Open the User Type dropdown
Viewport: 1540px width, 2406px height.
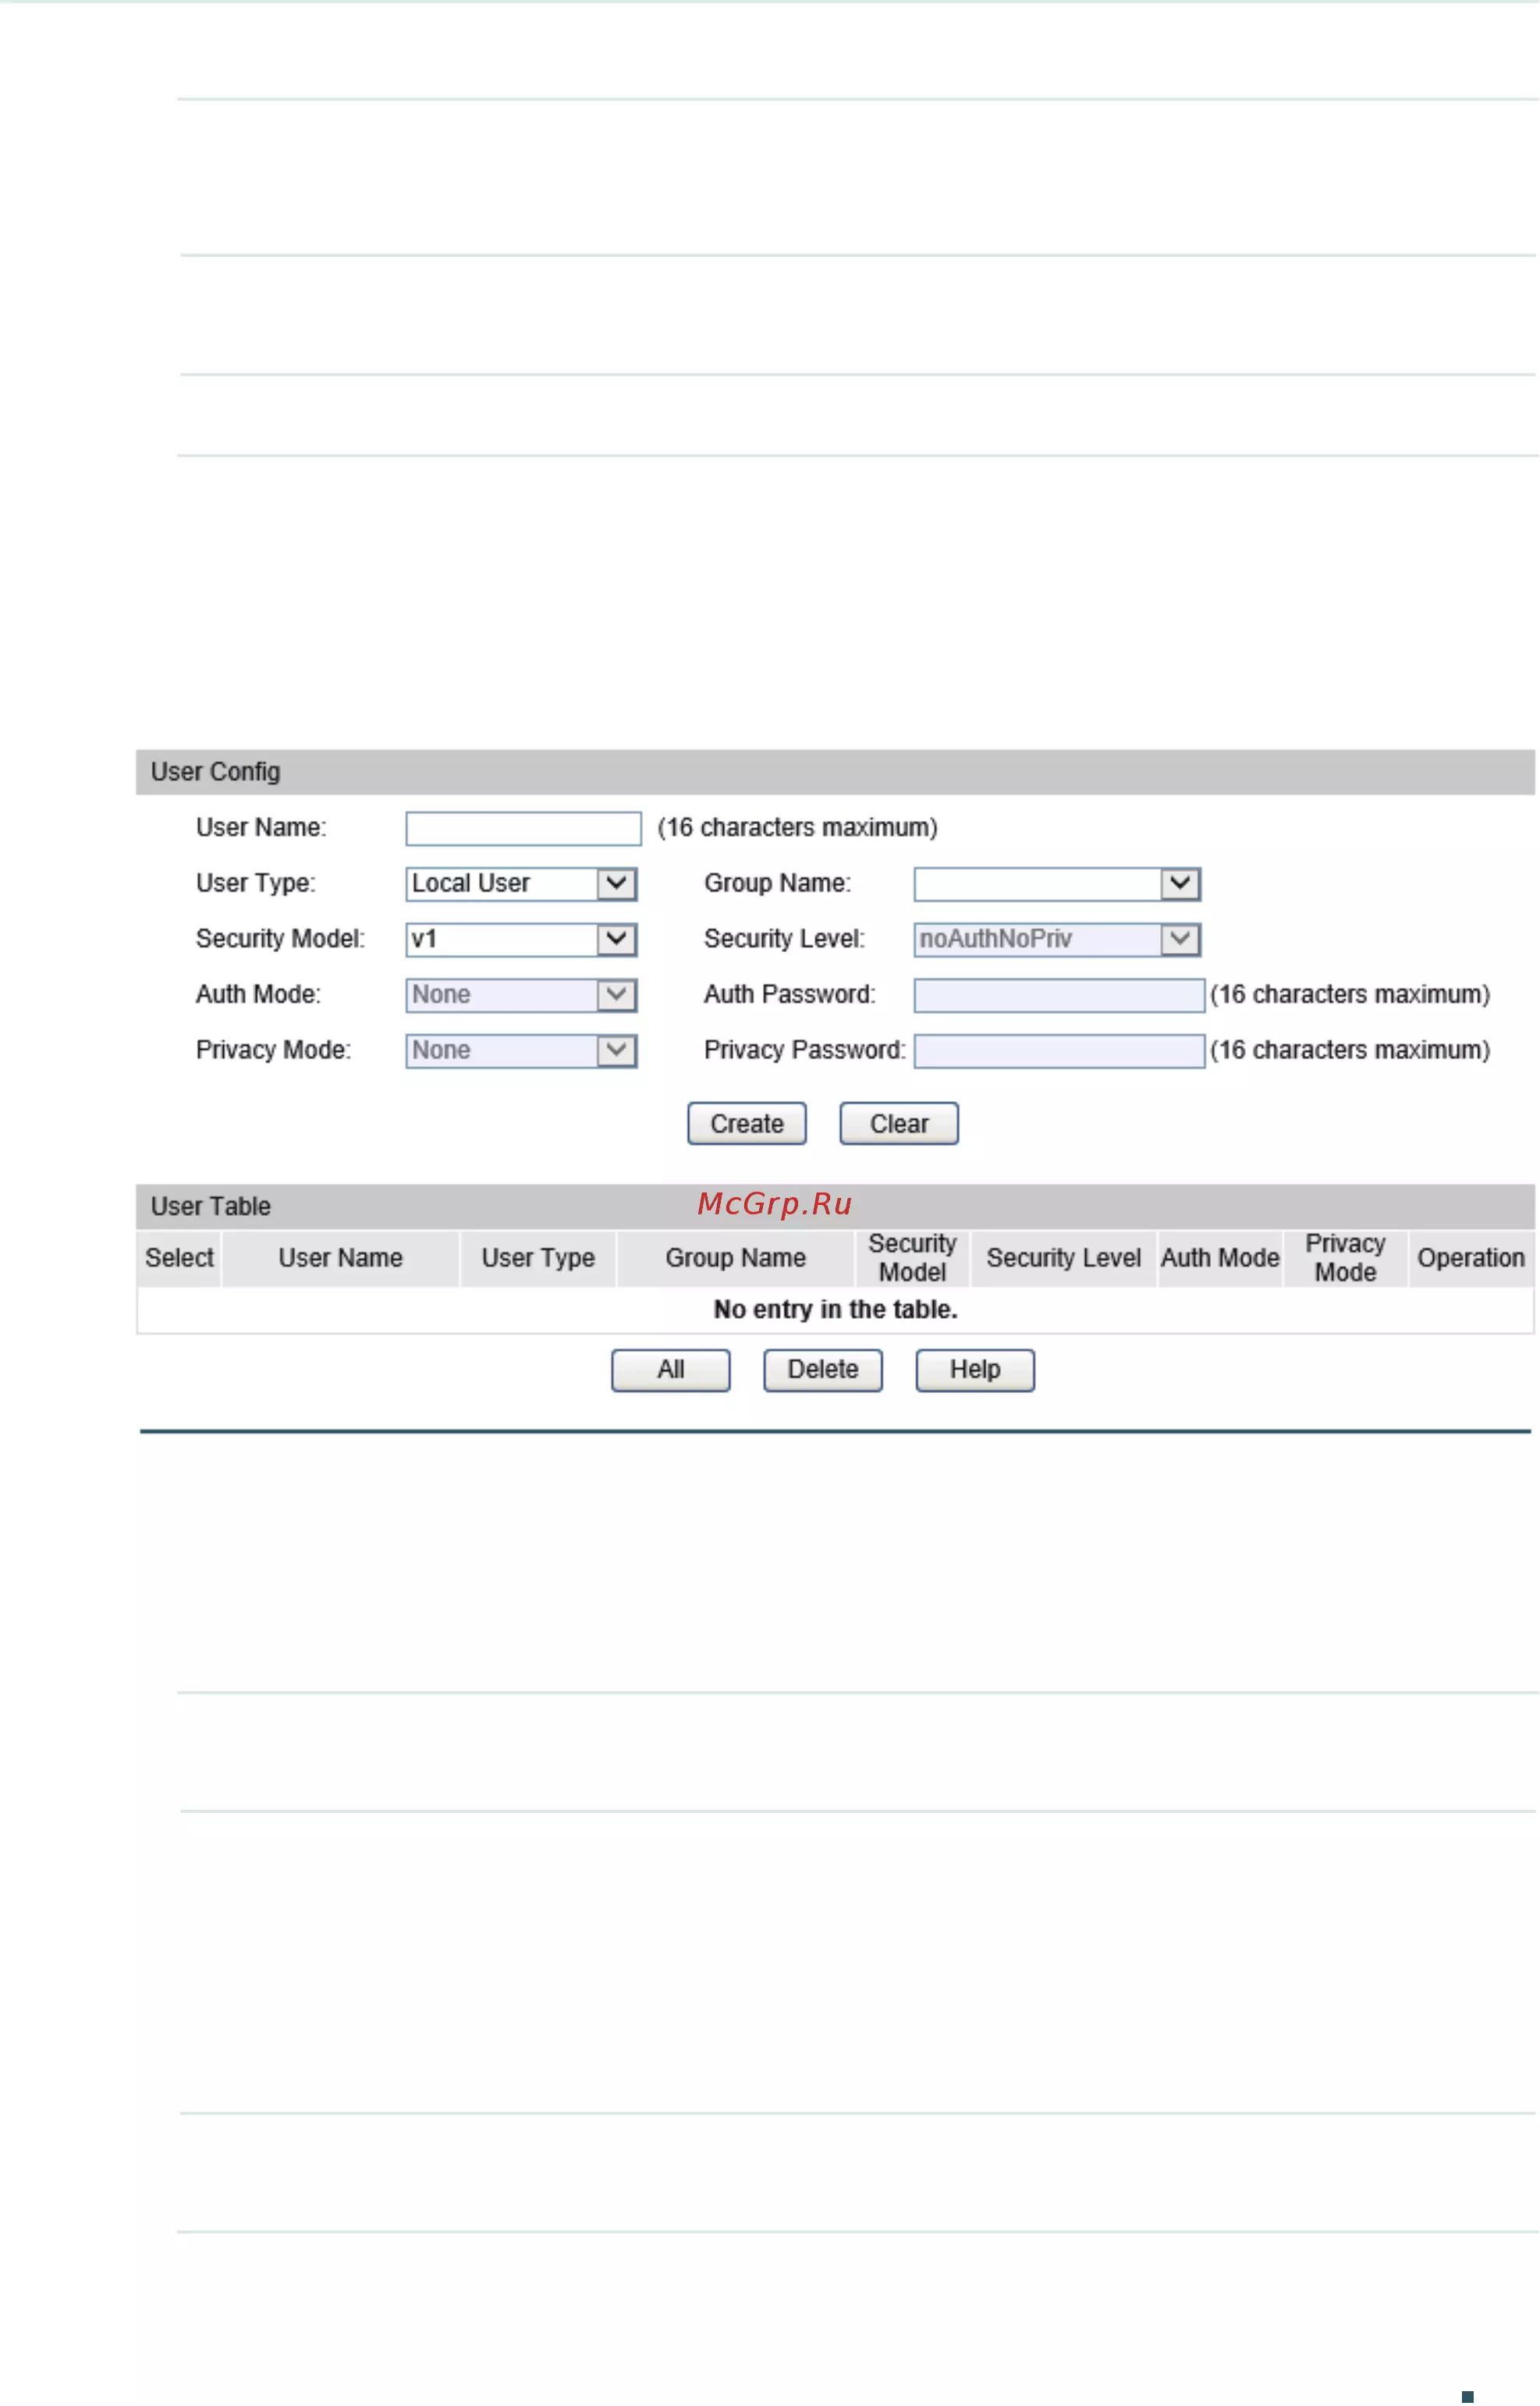coord(521,883)
